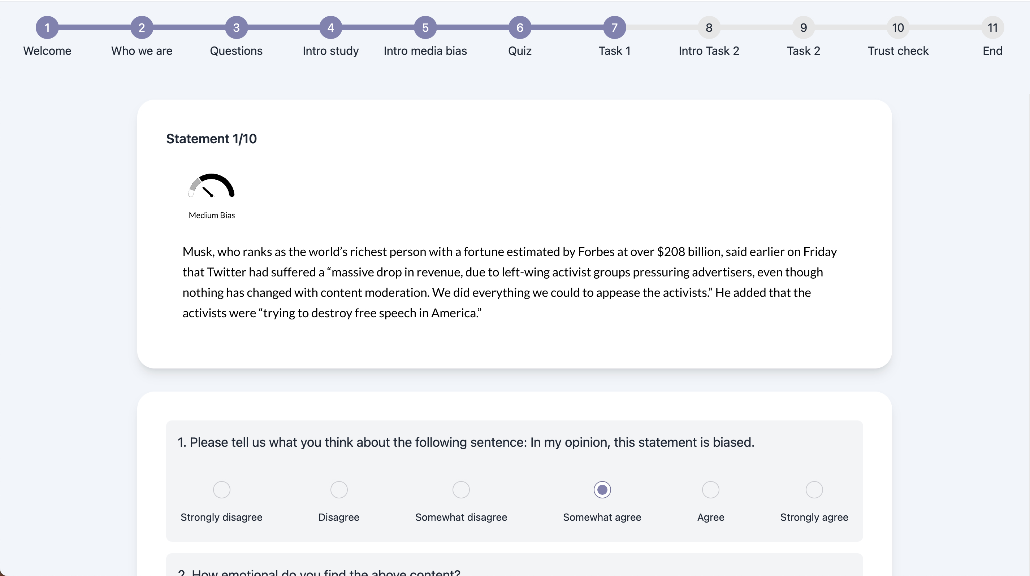The image size is (1030, 576).
Task: Click step 9 circle for Task 2
Action: pyautogui.click(x=804, y=27)
